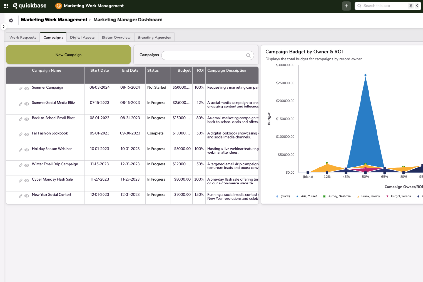Open the Status Overview tab

116,38
